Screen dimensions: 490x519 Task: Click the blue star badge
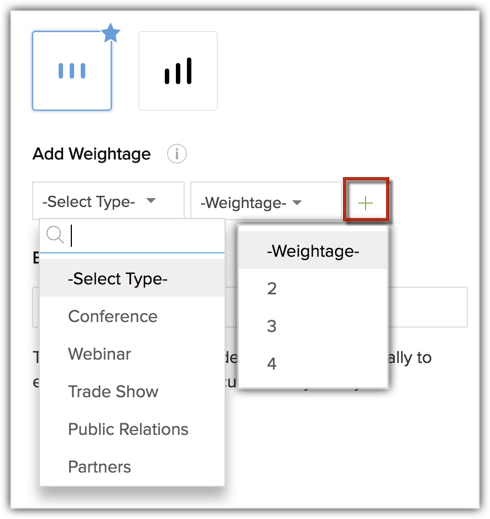pos(111,34)
